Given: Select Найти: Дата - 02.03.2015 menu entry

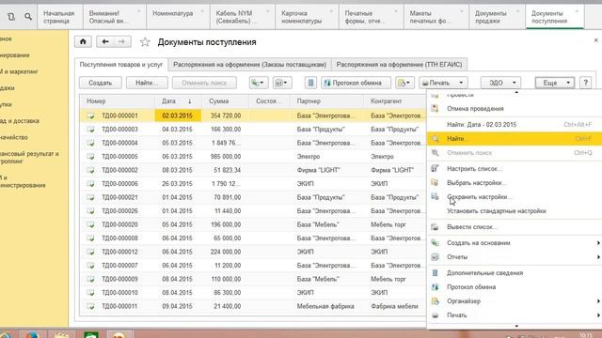Looking at the screenshot, I should (515, 125).
